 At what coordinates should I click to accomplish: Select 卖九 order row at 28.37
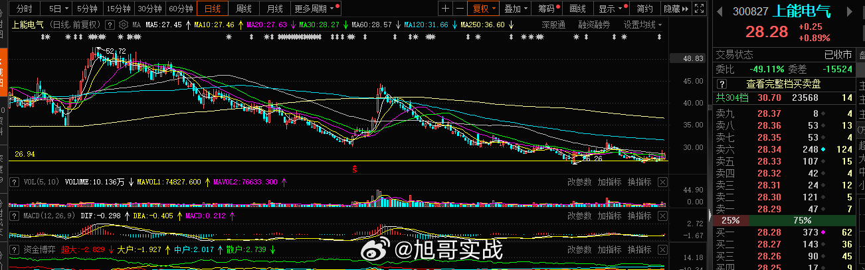click(x=785, y=113)
